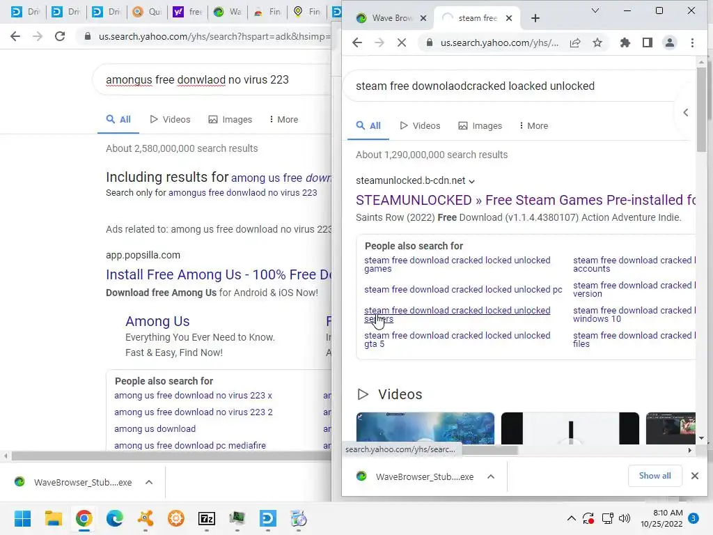Open the first video thumbnail
This screenshot has height=535, width=713.
(425, 428)
